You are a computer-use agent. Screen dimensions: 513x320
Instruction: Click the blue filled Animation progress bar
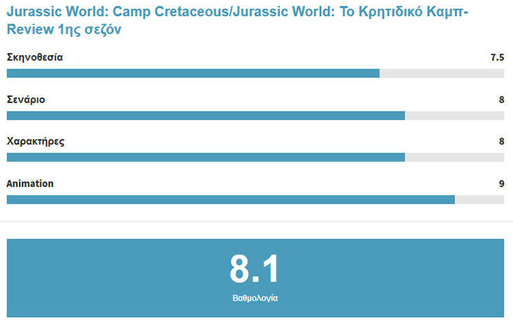[x=230, y=199]
